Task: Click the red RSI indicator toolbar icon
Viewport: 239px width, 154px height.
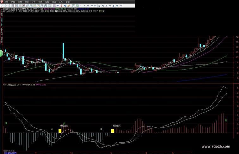Action: 58,6
